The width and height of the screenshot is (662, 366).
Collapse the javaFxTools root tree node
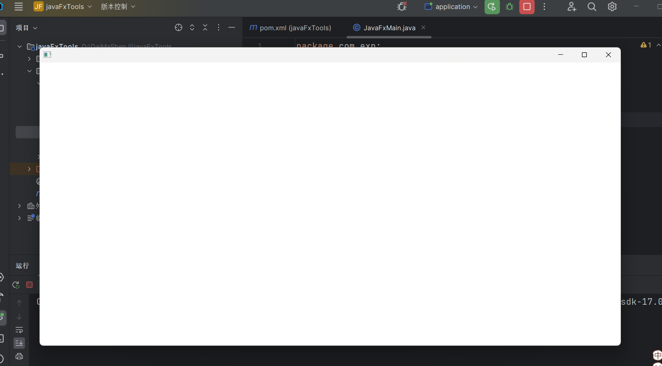coord(19,47)
